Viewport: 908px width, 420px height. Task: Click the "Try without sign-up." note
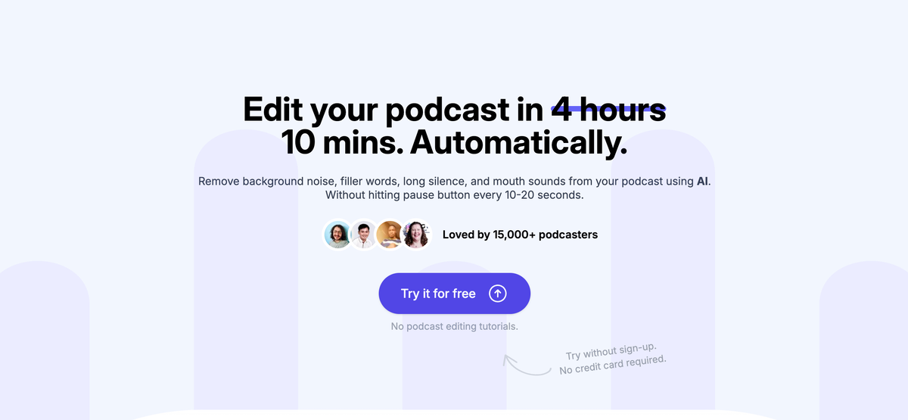pyautogui.click(x=611, y=352)
